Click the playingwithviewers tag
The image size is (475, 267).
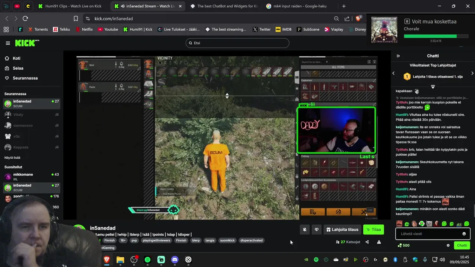156,240
